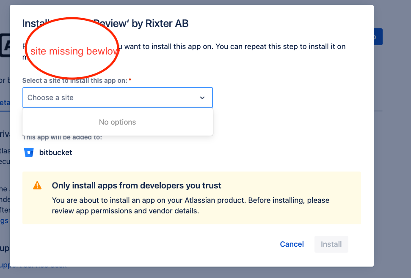411x278 pixels.
Task: Open the Choose a site dropdown
Action: [117, 98]
